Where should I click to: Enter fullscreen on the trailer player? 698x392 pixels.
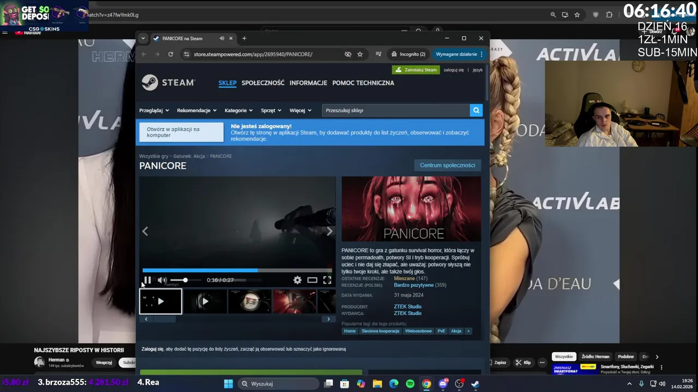pos(327,280)
